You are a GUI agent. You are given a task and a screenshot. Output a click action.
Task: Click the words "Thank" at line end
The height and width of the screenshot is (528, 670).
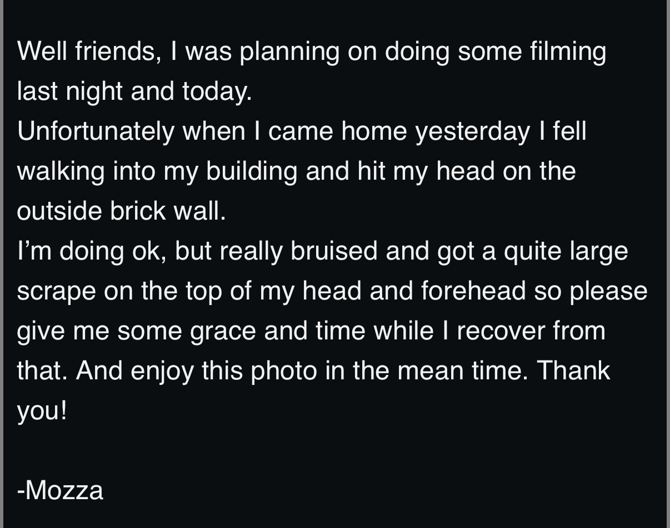(573, 370)
